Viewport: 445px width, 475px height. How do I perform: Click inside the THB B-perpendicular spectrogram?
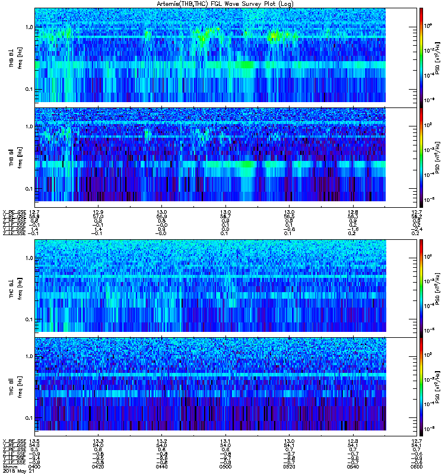(x=210, y=55)
